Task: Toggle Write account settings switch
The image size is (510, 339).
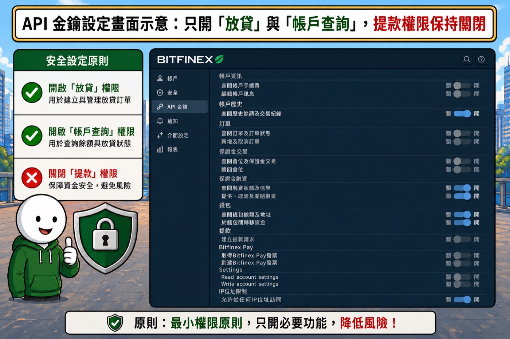Action: (x=462, y=284)
